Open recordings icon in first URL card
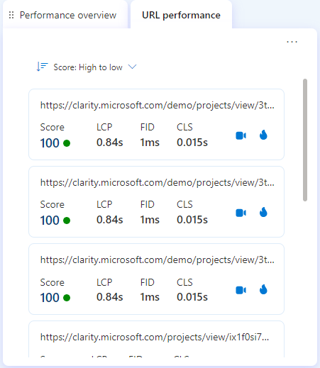The height and width of the screenshot is (368, 320). 241,135
